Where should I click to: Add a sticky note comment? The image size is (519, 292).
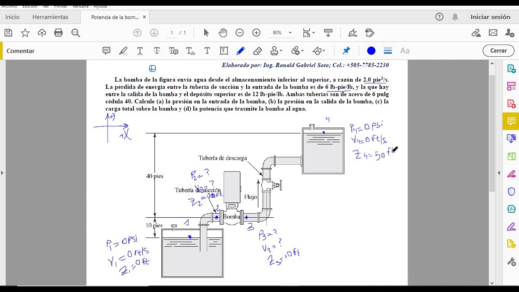pos(106,51)
